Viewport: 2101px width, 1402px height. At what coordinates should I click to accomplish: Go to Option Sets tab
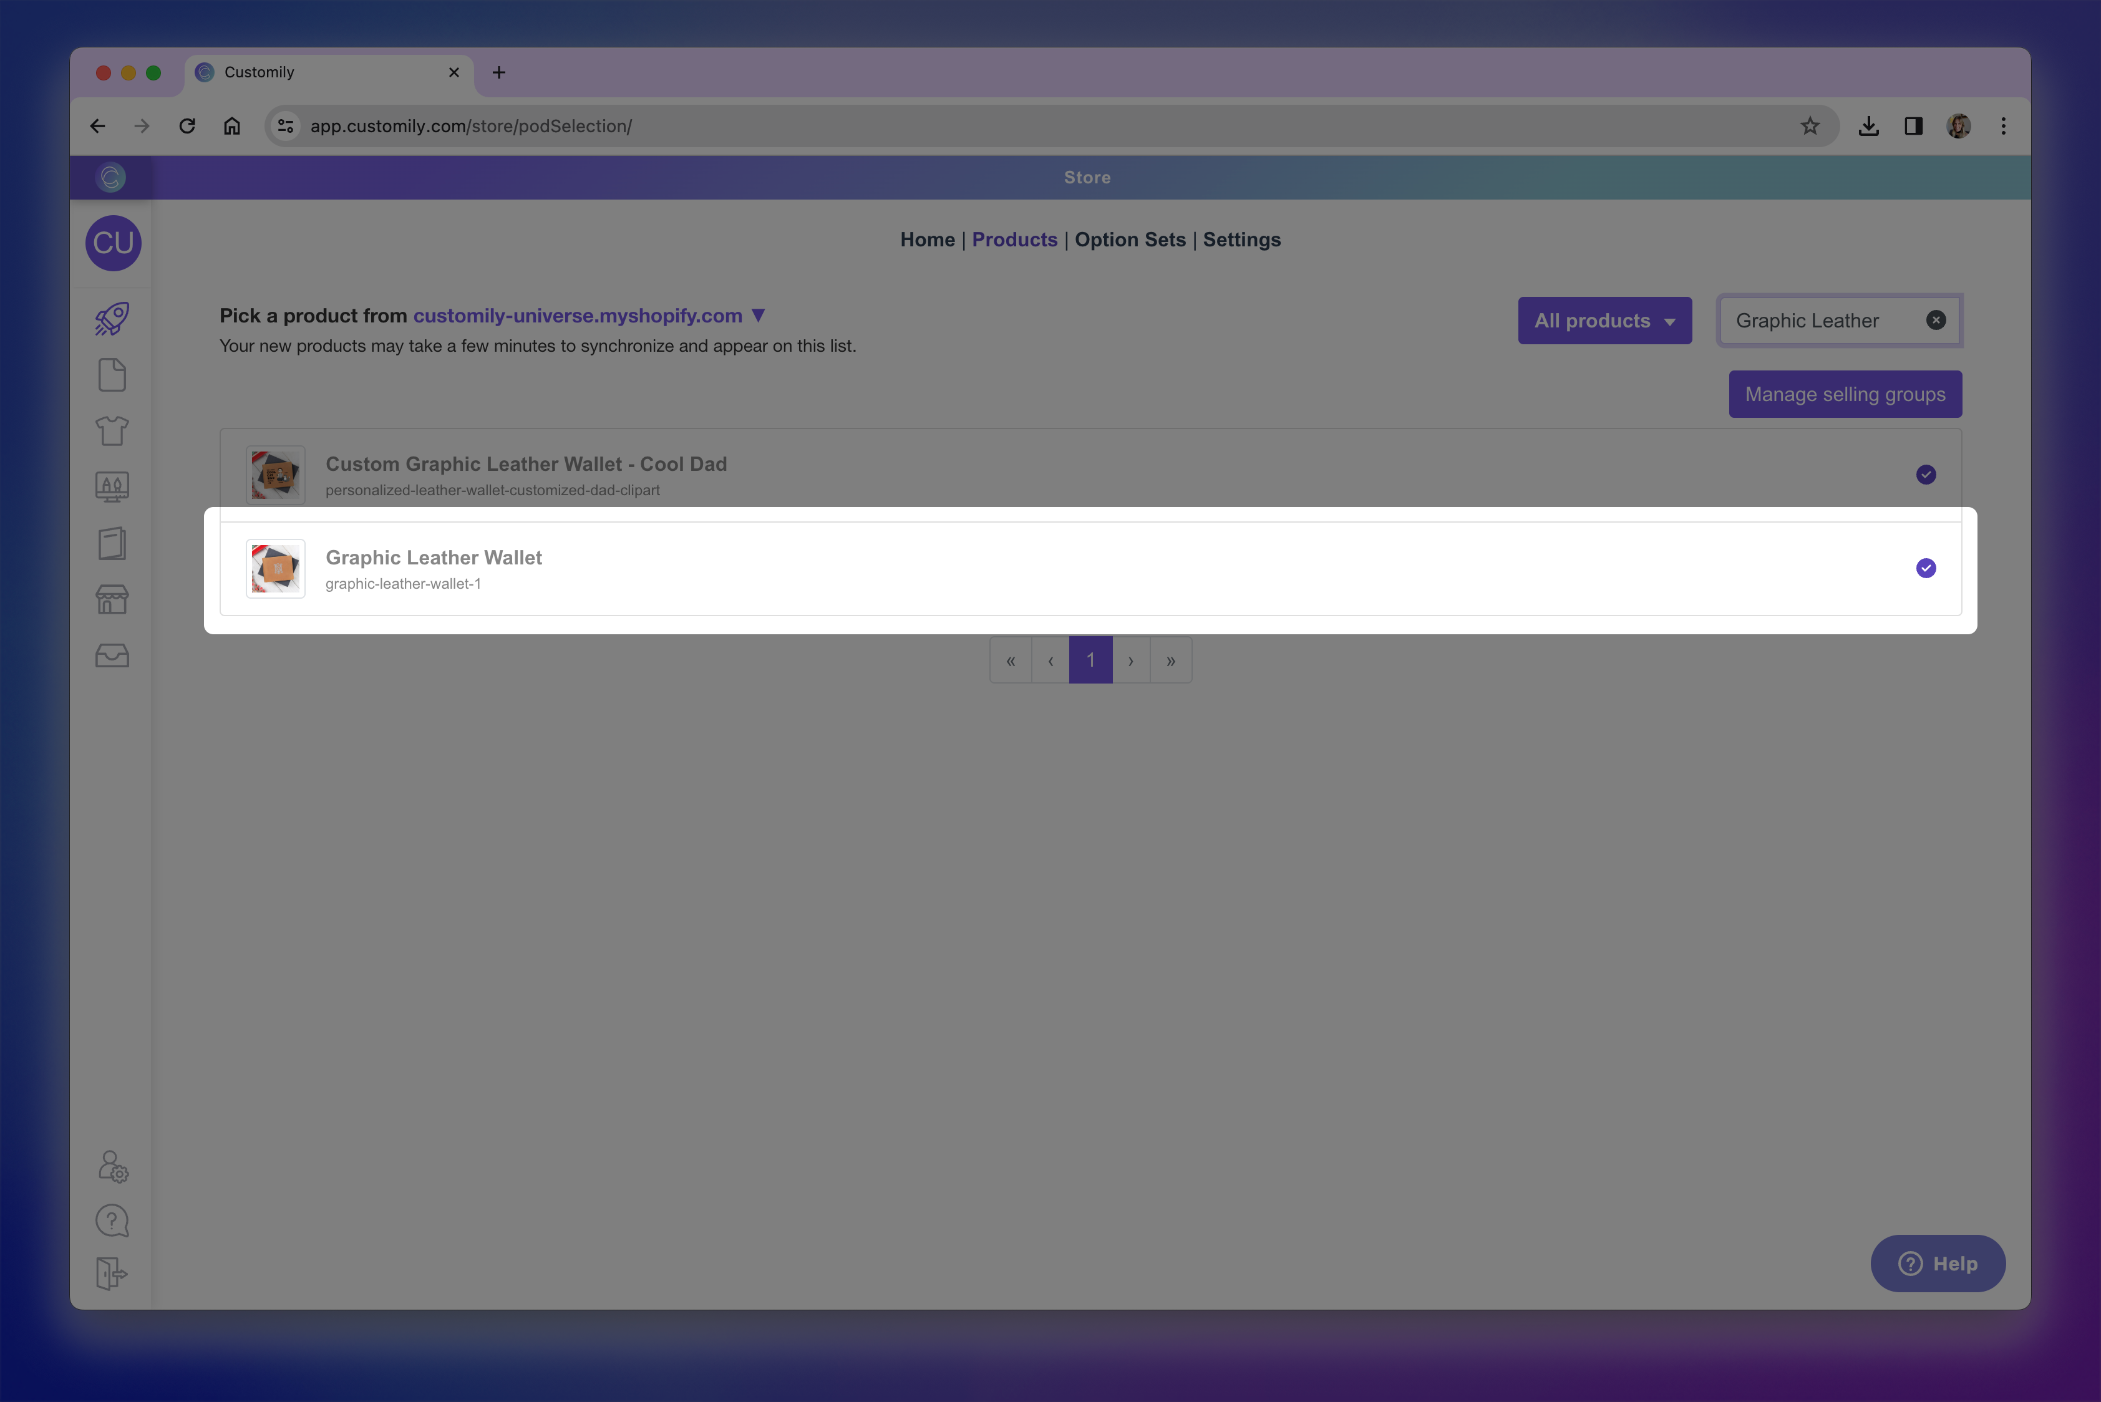[x=1130, y=239]
